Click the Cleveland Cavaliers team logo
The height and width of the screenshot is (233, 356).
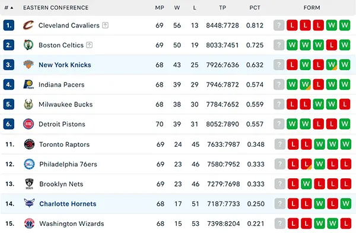28,25
